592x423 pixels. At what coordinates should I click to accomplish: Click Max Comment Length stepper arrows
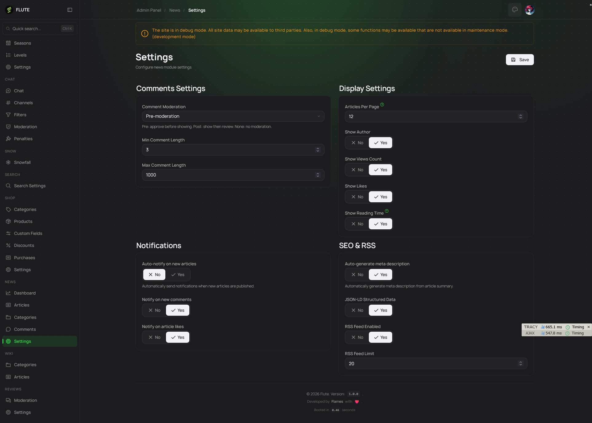pos(318,175)
